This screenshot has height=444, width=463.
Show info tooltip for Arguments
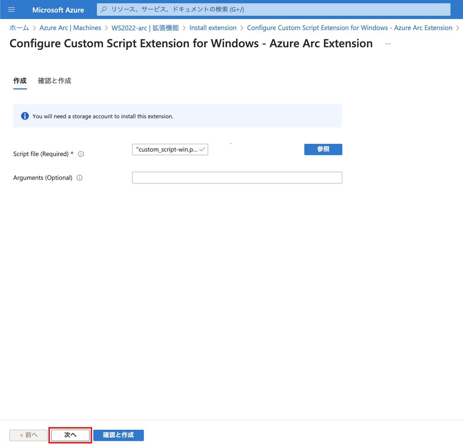79,178
